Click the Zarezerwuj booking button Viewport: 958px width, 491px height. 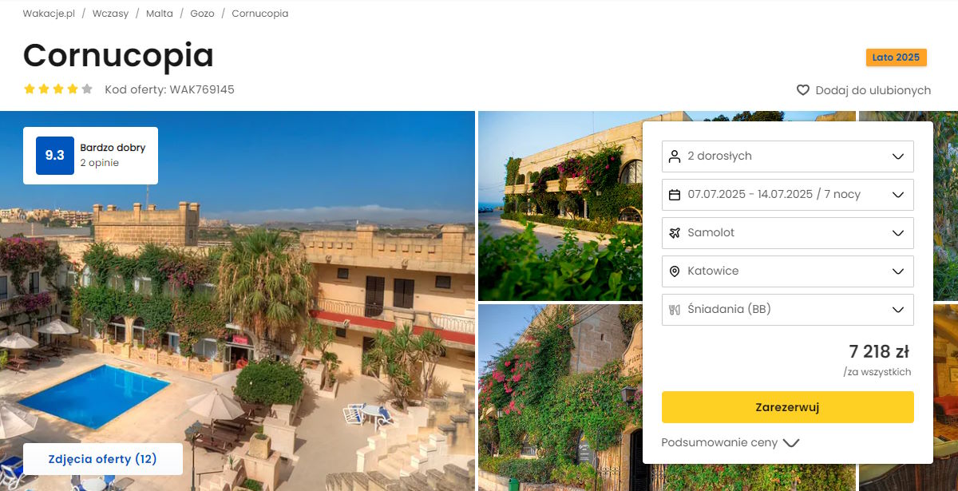[x=788, y=407]
